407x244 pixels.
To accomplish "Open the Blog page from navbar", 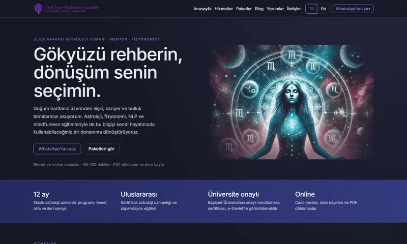I will click(x=259, y=9).
